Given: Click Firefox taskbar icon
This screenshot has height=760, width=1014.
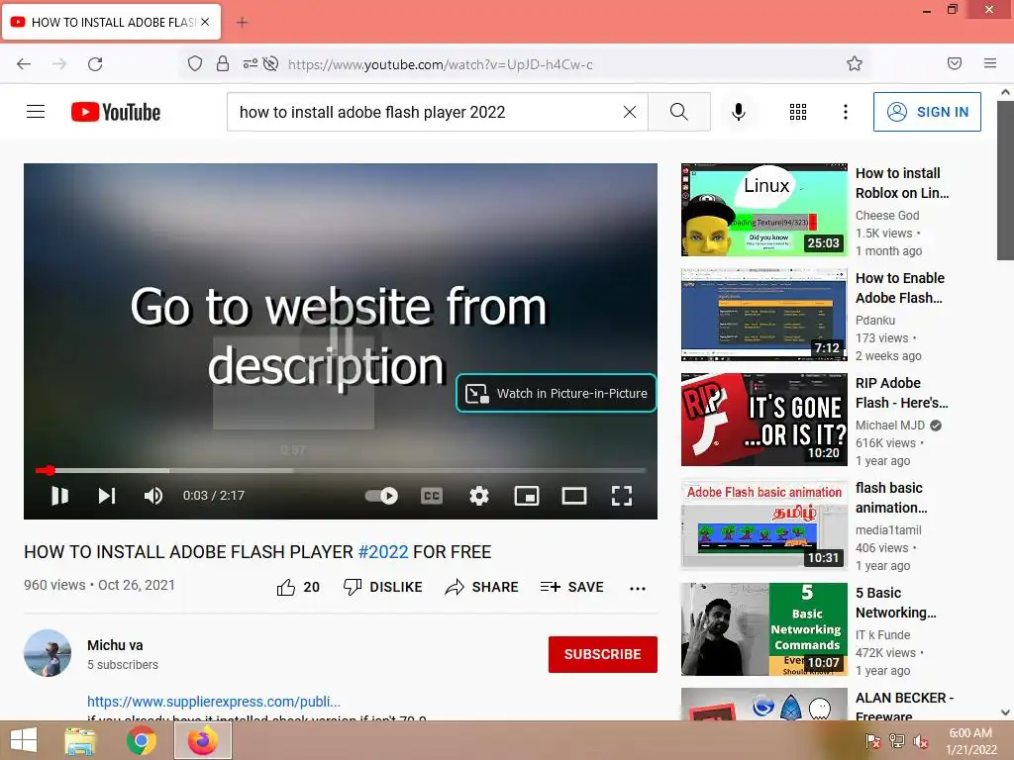Looking at the screenshot, I should (x=203, y=740).
